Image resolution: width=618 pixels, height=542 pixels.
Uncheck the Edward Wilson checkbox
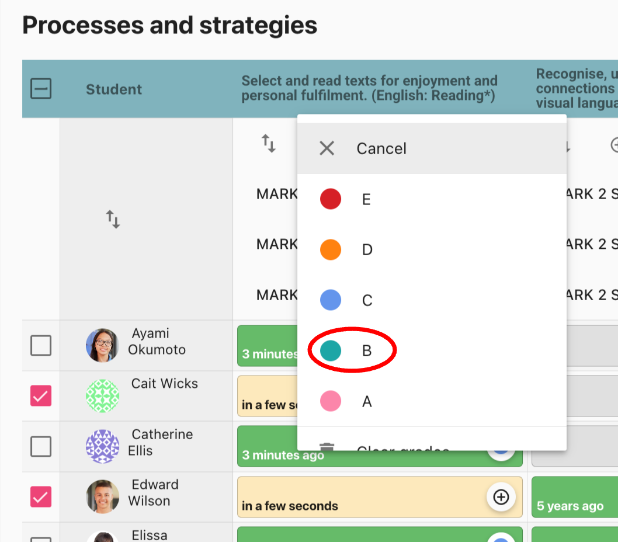click(41, 497)
